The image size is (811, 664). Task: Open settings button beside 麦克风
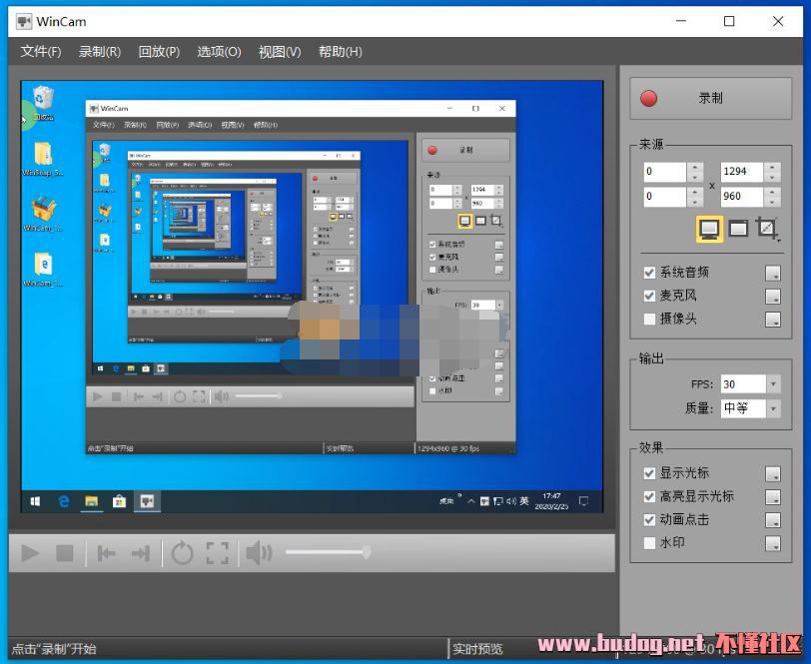773,297
